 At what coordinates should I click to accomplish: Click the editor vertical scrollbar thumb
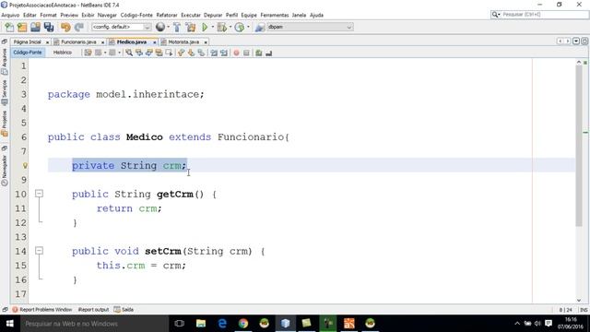point(579,146)
